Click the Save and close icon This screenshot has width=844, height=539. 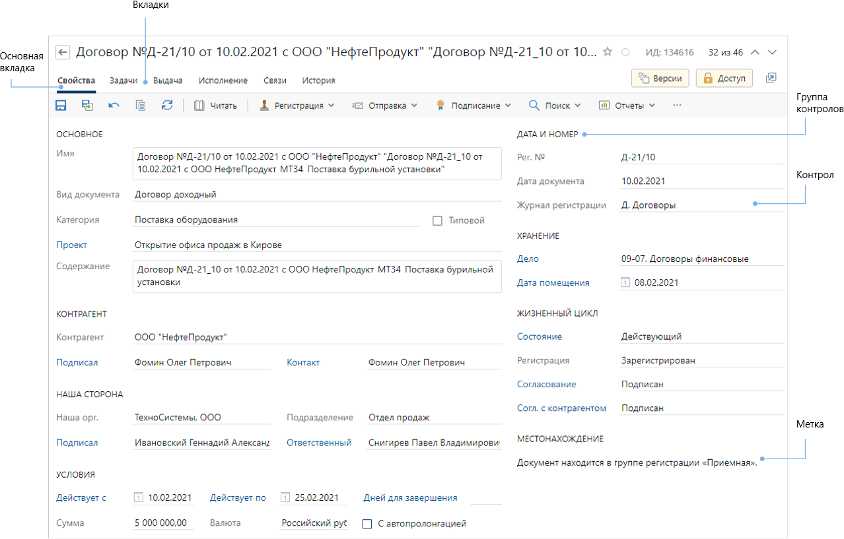click(x=87, y=105)
